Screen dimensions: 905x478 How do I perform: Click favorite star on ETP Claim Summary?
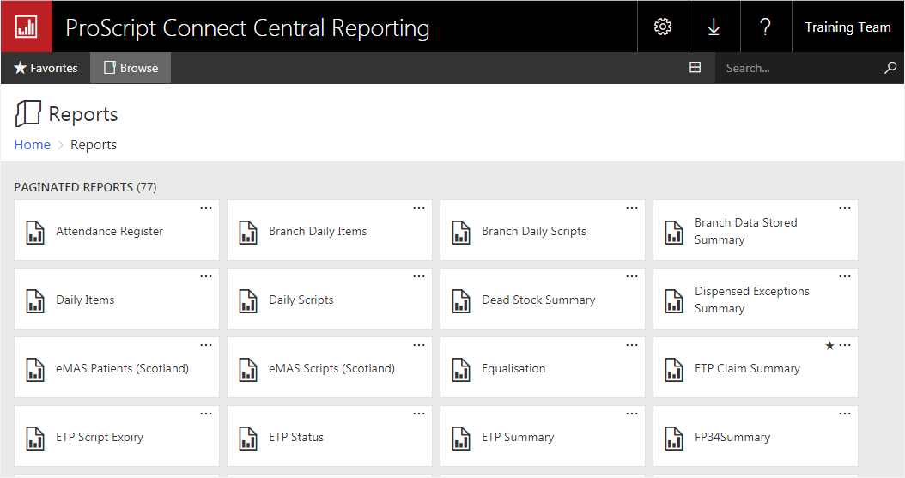tap(829, 345)
